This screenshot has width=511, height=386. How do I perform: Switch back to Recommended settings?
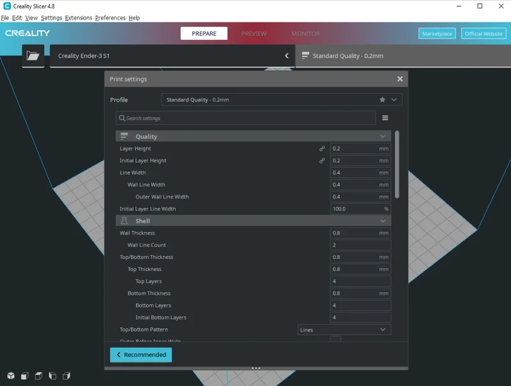[141, 355]
